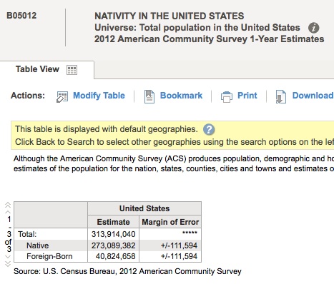Click the Bookmark link
This screenshot has width=334, height=284.
181,96
